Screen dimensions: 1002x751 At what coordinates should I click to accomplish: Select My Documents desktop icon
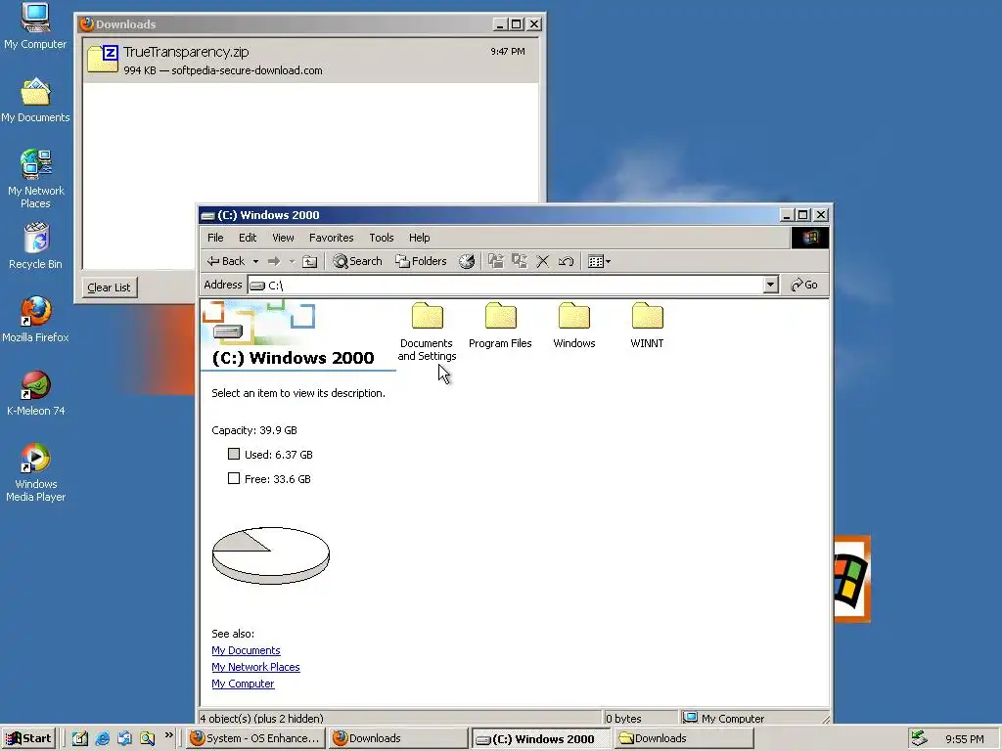point(35,100)
